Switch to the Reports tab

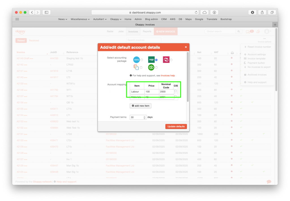(x=147, y=31)
